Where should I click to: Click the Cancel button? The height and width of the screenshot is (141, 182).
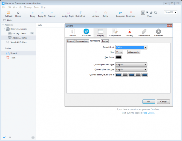pyautogui.click(x=163, y=101)
